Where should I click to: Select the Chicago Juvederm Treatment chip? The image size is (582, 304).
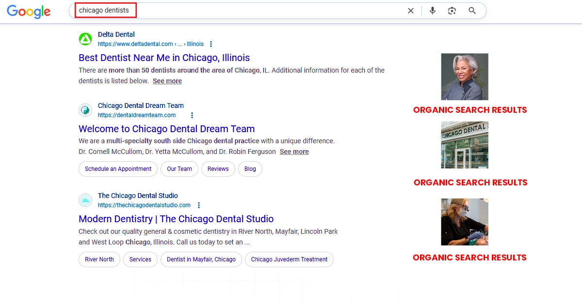click(x=289, y=259)
